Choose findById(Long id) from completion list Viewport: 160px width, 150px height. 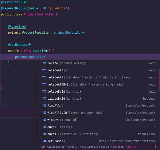click(62, 120)
